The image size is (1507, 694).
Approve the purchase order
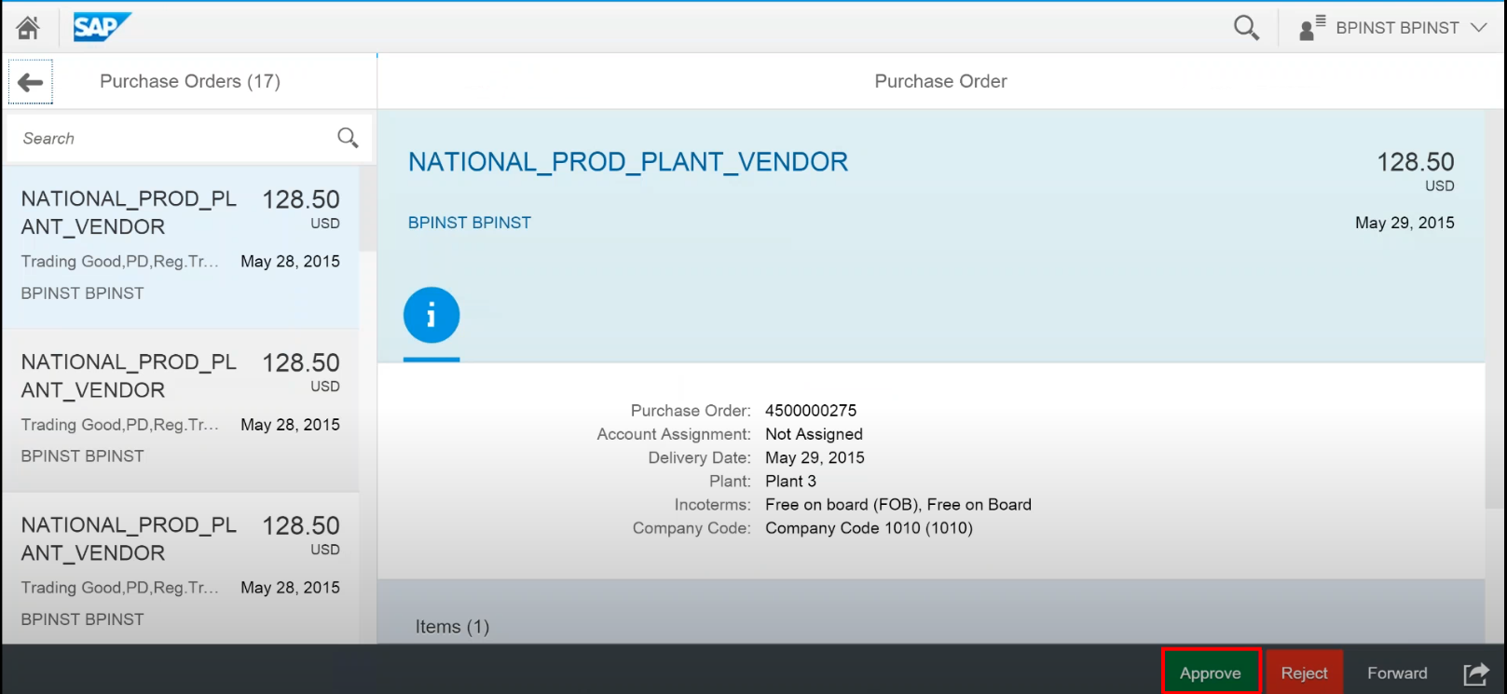1210,673
